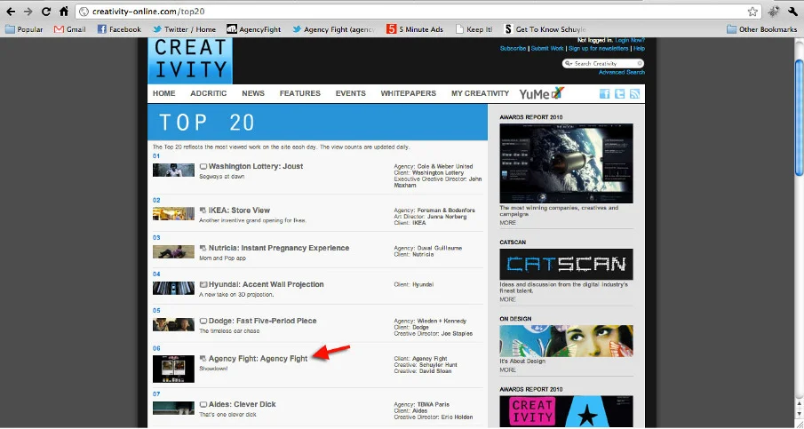Click the Submit Work link
804x429 pixels.
[x=547, y=48]
